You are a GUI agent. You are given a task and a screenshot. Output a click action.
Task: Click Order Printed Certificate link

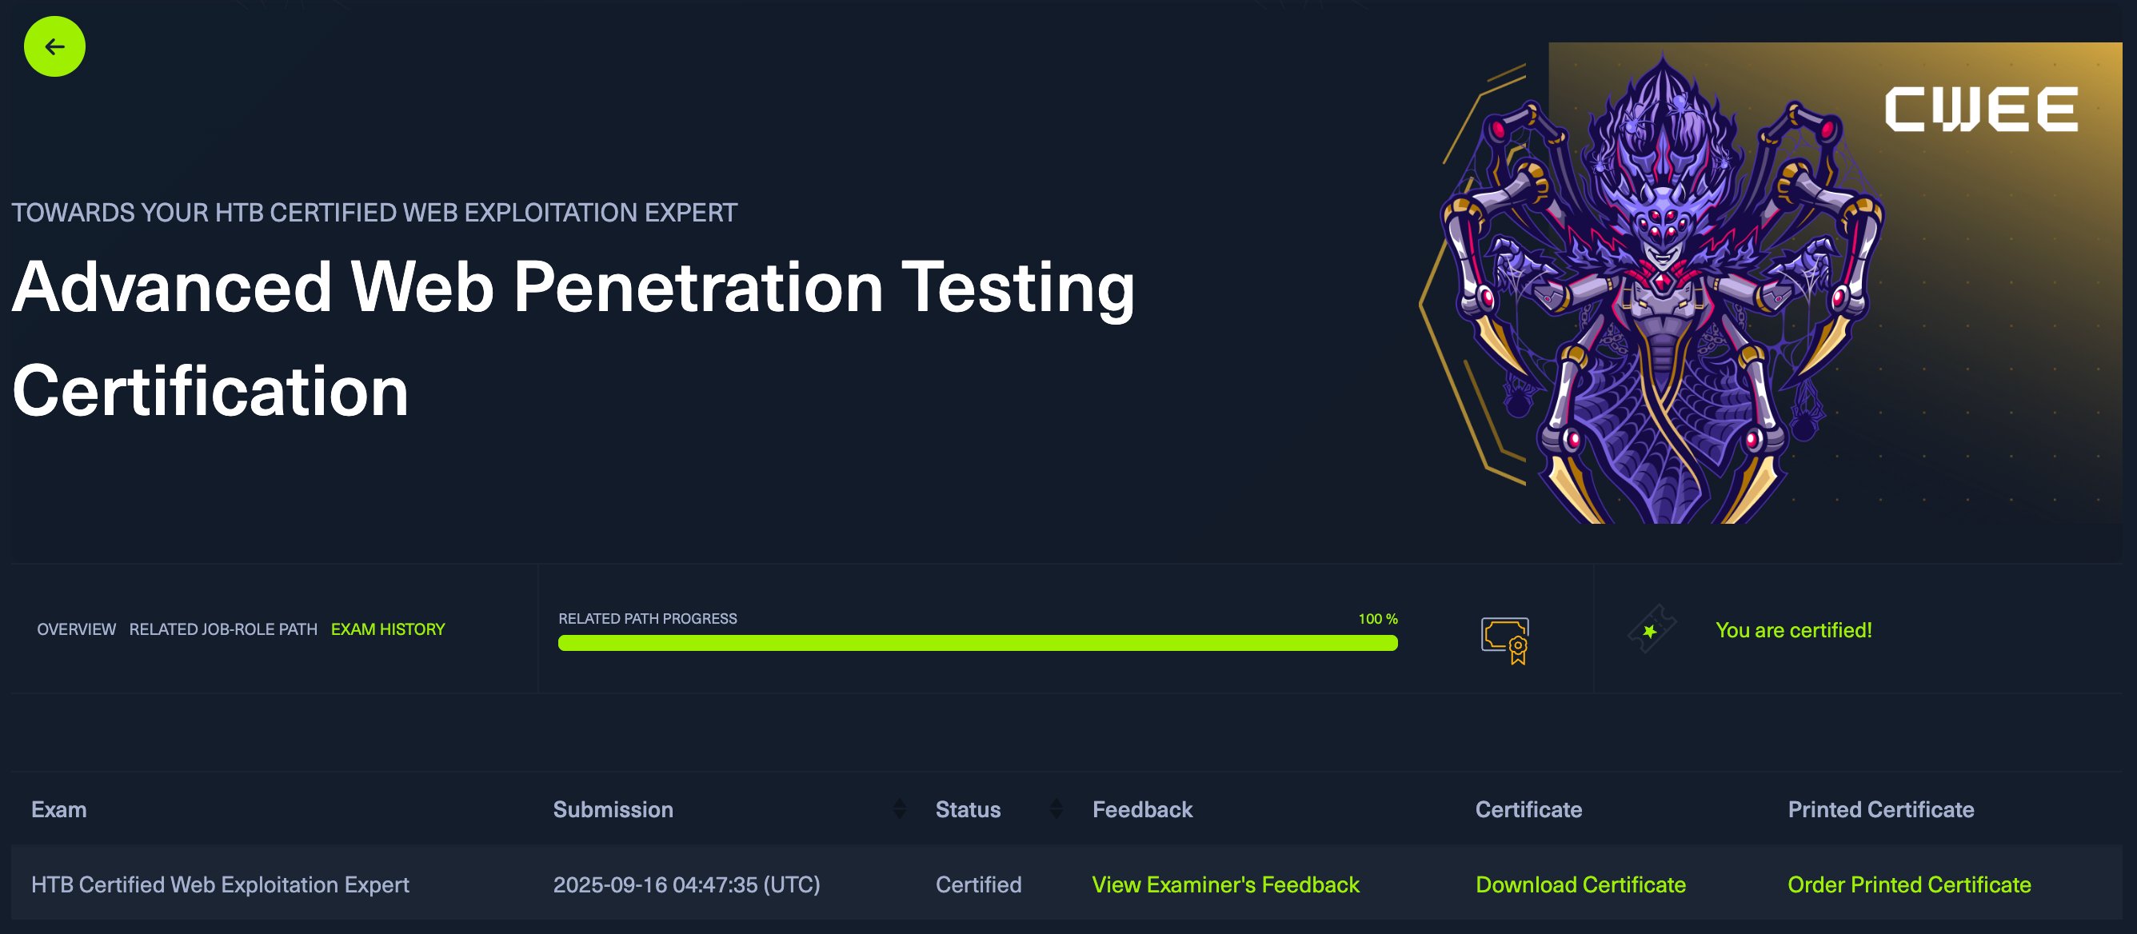coord(1909,885)
